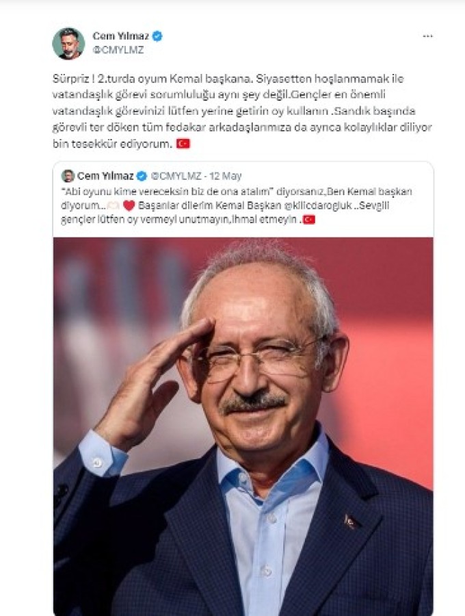Click the small avatar in the quoted tweet
This screenshot has width=465, height=616.
68,176
